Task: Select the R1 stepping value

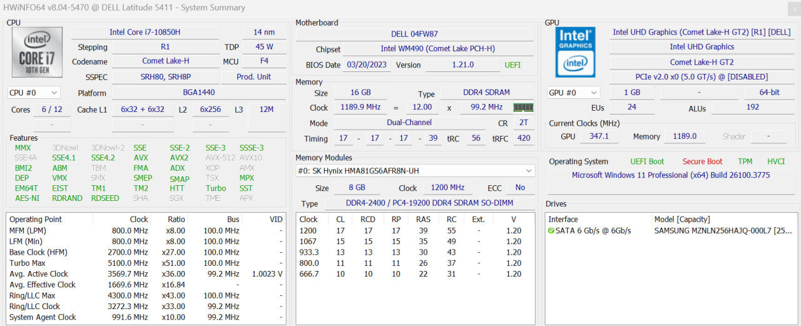Action: 165,47
